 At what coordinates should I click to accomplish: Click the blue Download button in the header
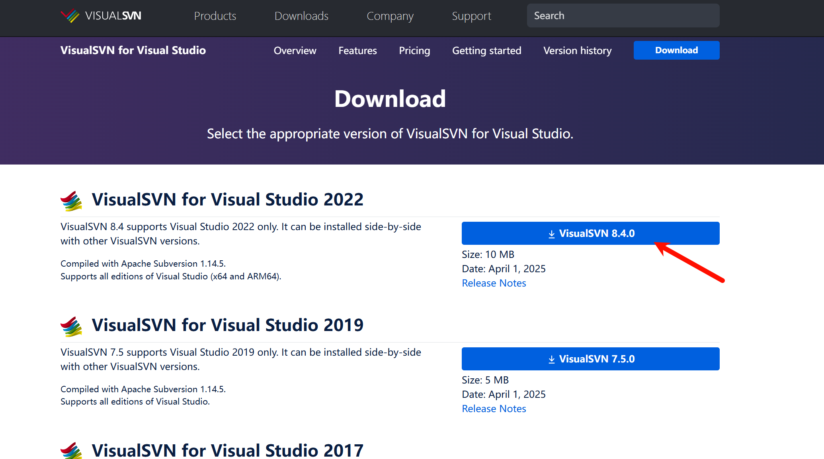click(x=676, y=50)
